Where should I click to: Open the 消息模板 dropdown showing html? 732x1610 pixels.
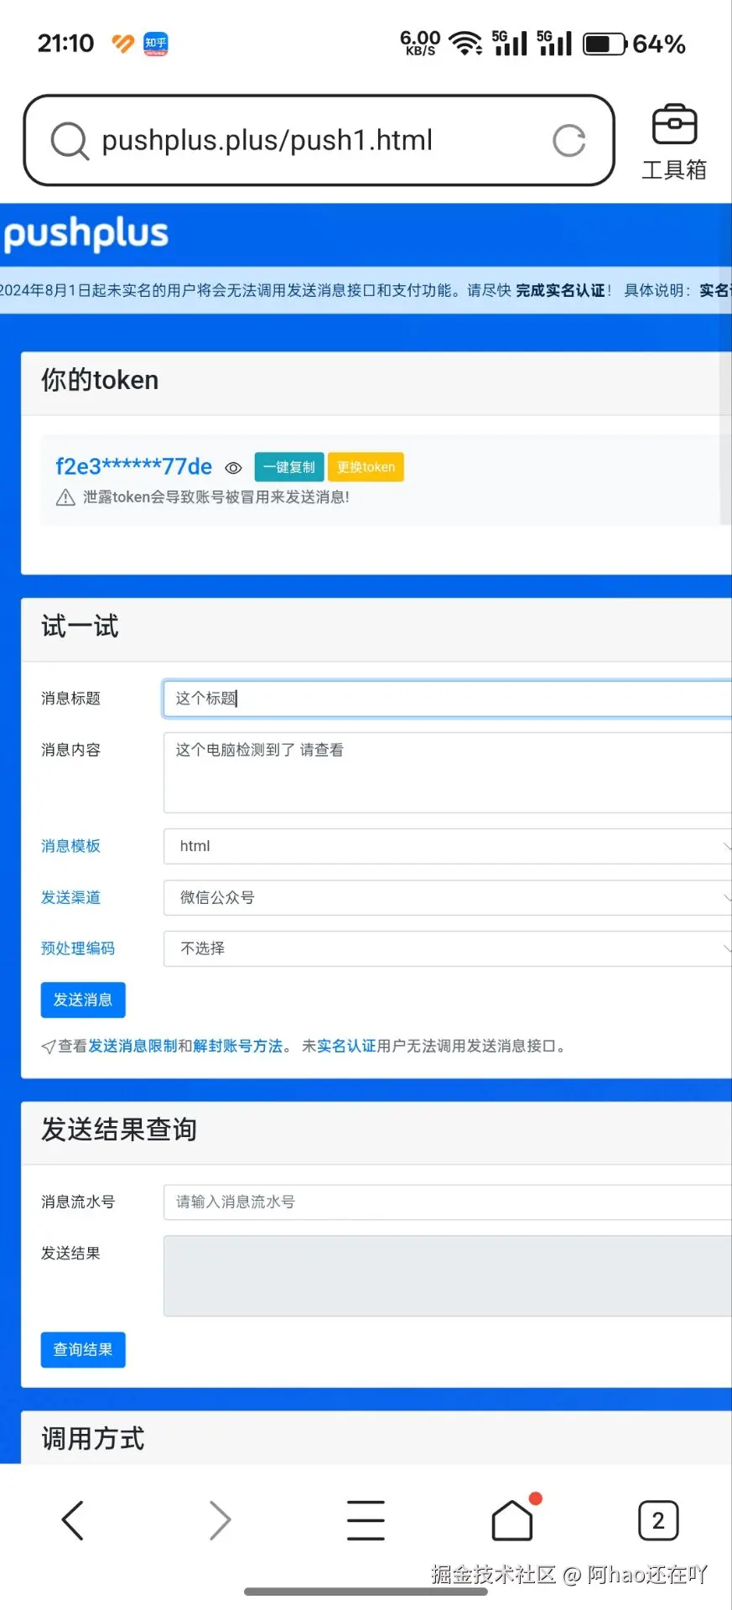coord(447,846)
